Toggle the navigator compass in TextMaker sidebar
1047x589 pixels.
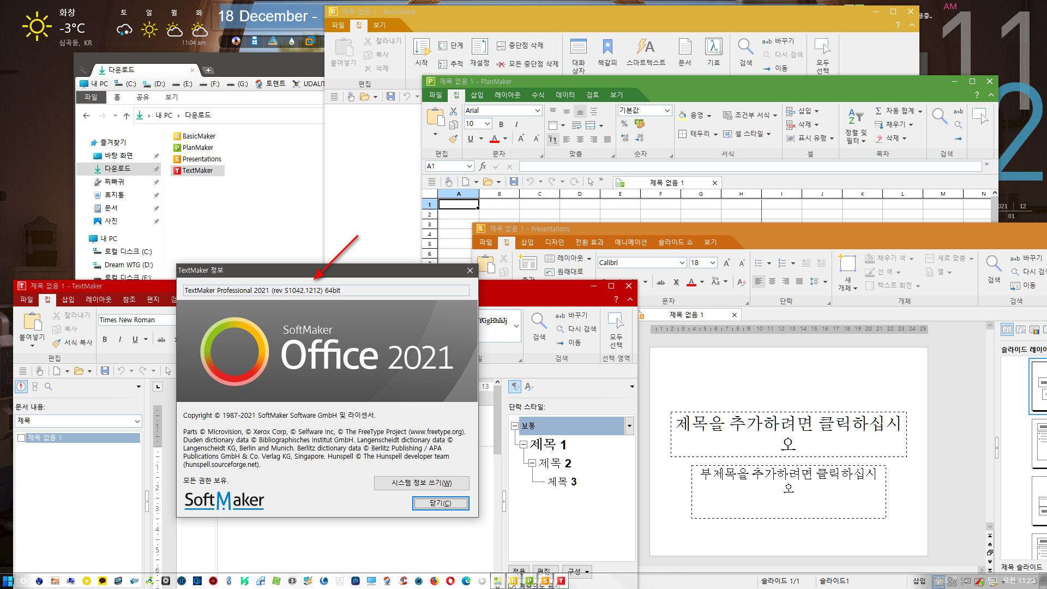click(21, 387)
